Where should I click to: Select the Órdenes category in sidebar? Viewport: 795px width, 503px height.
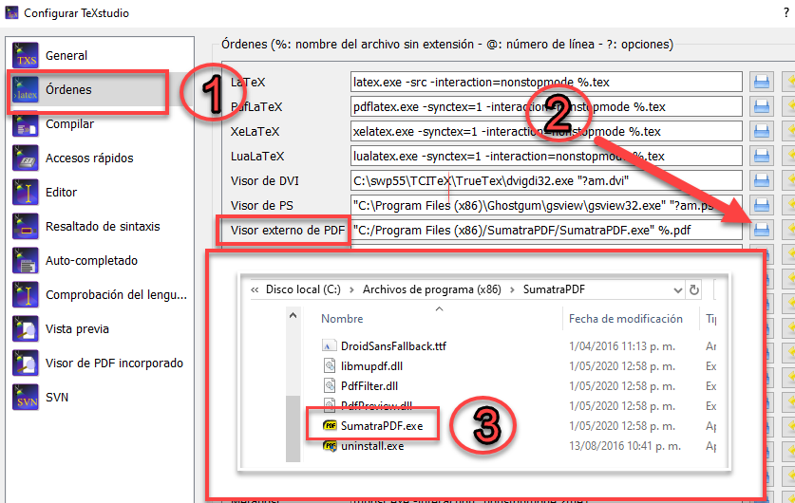tap(68, 90)
